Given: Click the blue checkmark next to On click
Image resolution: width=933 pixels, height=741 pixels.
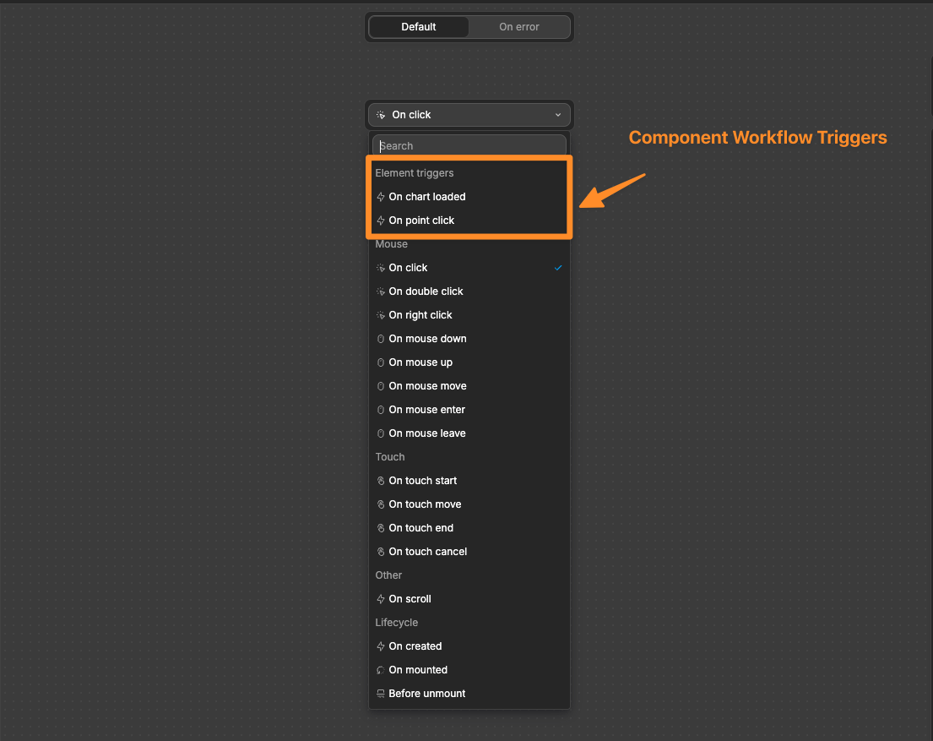Looking at the screenshot, I should coord(558,268).
